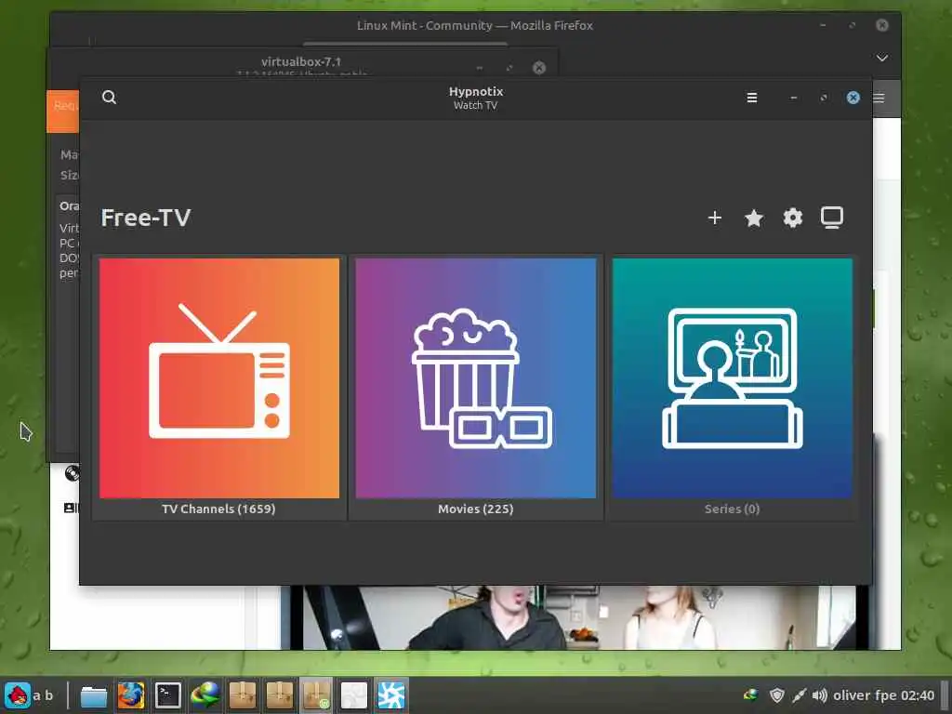
Task: Open the file manager folder in taskbar
Action: (x=94, y=695)
